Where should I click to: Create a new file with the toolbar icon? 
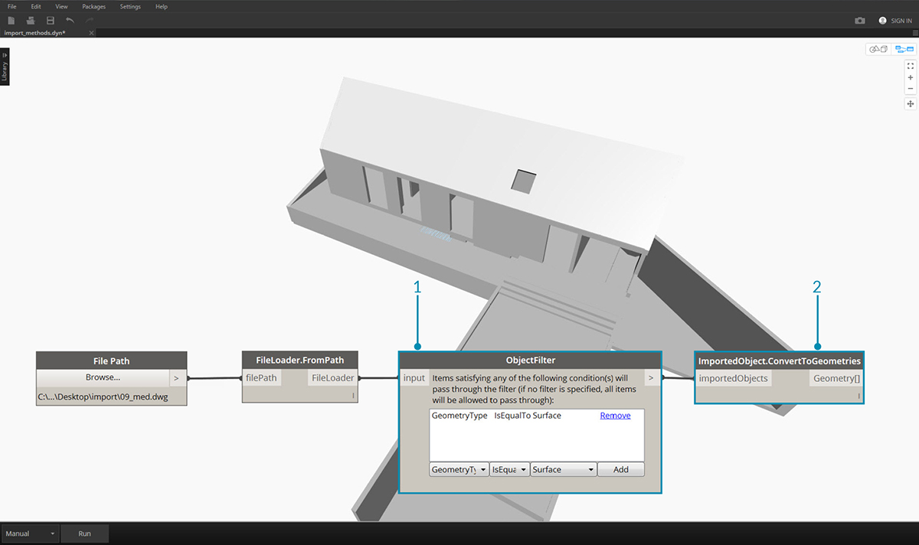click(x=12, y=20)
